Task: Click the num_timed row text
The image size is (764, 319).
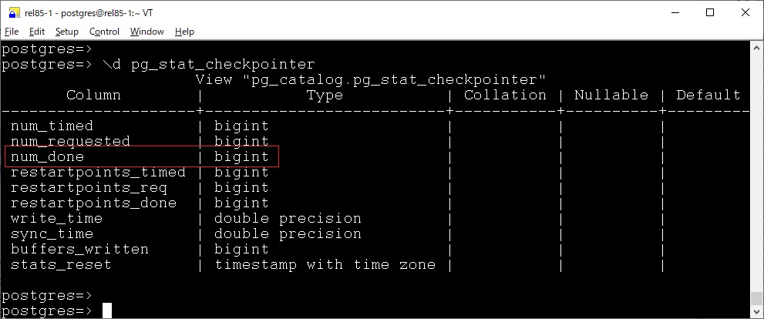Action: (52, 126)
